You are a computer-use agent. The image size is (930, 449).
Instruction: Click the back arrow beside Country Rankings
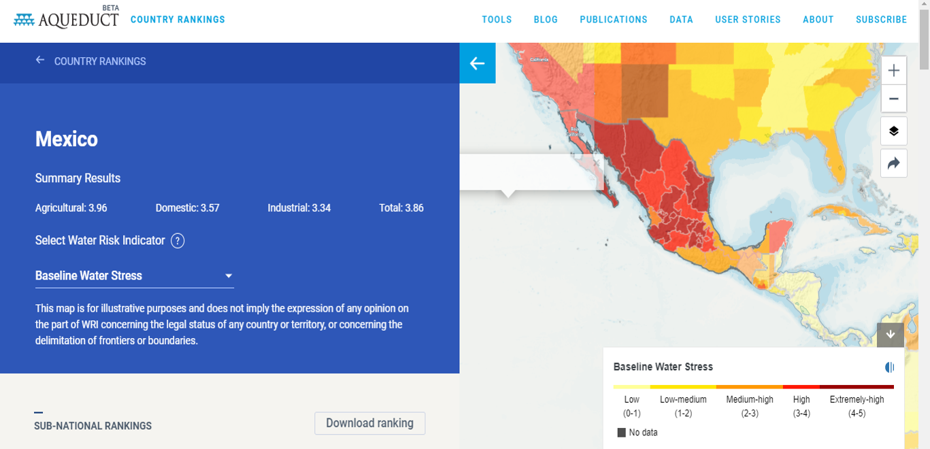pos(40,61)
